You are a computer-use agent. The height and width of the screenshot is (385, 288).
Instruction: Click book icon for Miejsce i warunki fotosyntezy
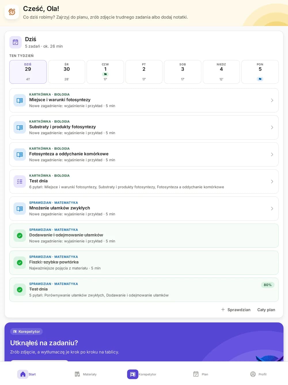pyautogui.click(x=20, y=101)
